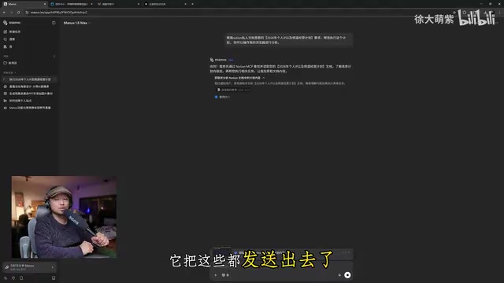Viewport: 504px width, 283px height.
Task: Add a project with the sidebar plus
Action: (x=54, y=56)
